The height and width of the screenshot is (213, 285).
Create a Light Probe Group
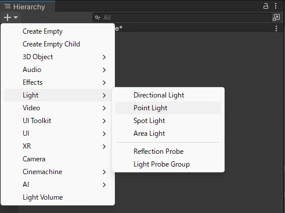168,164
